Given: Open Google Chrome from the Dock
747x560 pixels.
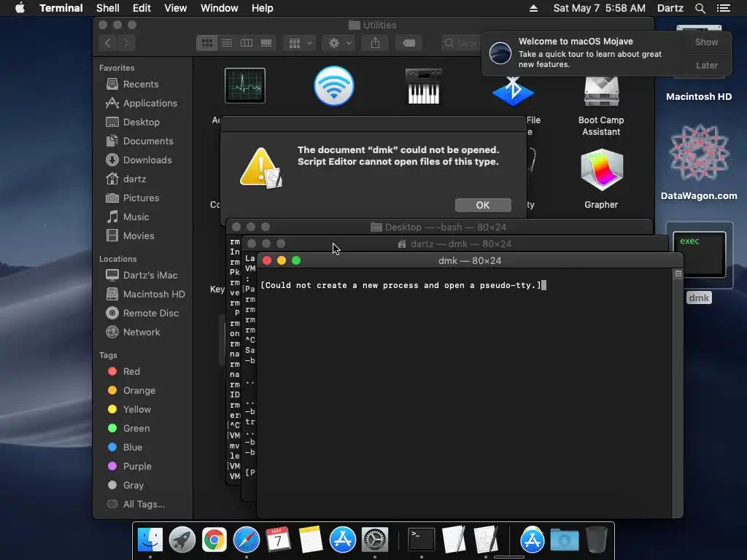Looking at the screenshot, I should pyautogui.click(x=214, y=540).
